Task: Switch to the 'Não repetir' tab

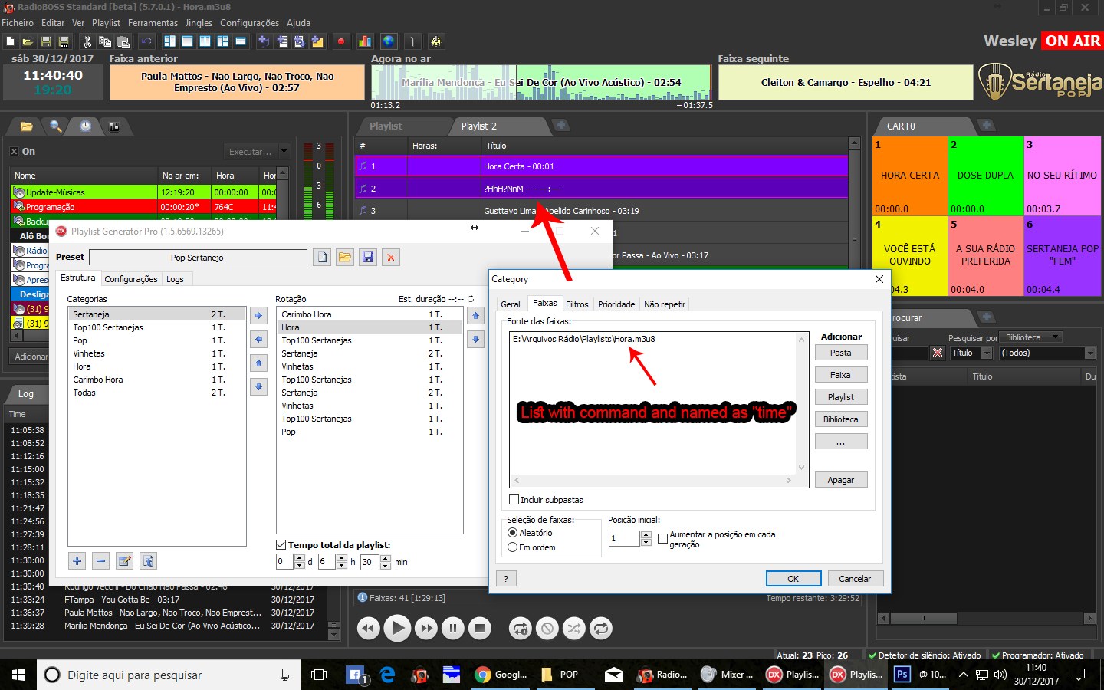Action: [x=665, y=304]
